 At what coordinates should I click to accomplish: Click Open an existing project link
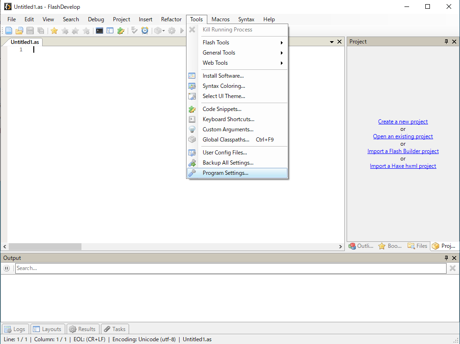point(403,136)
